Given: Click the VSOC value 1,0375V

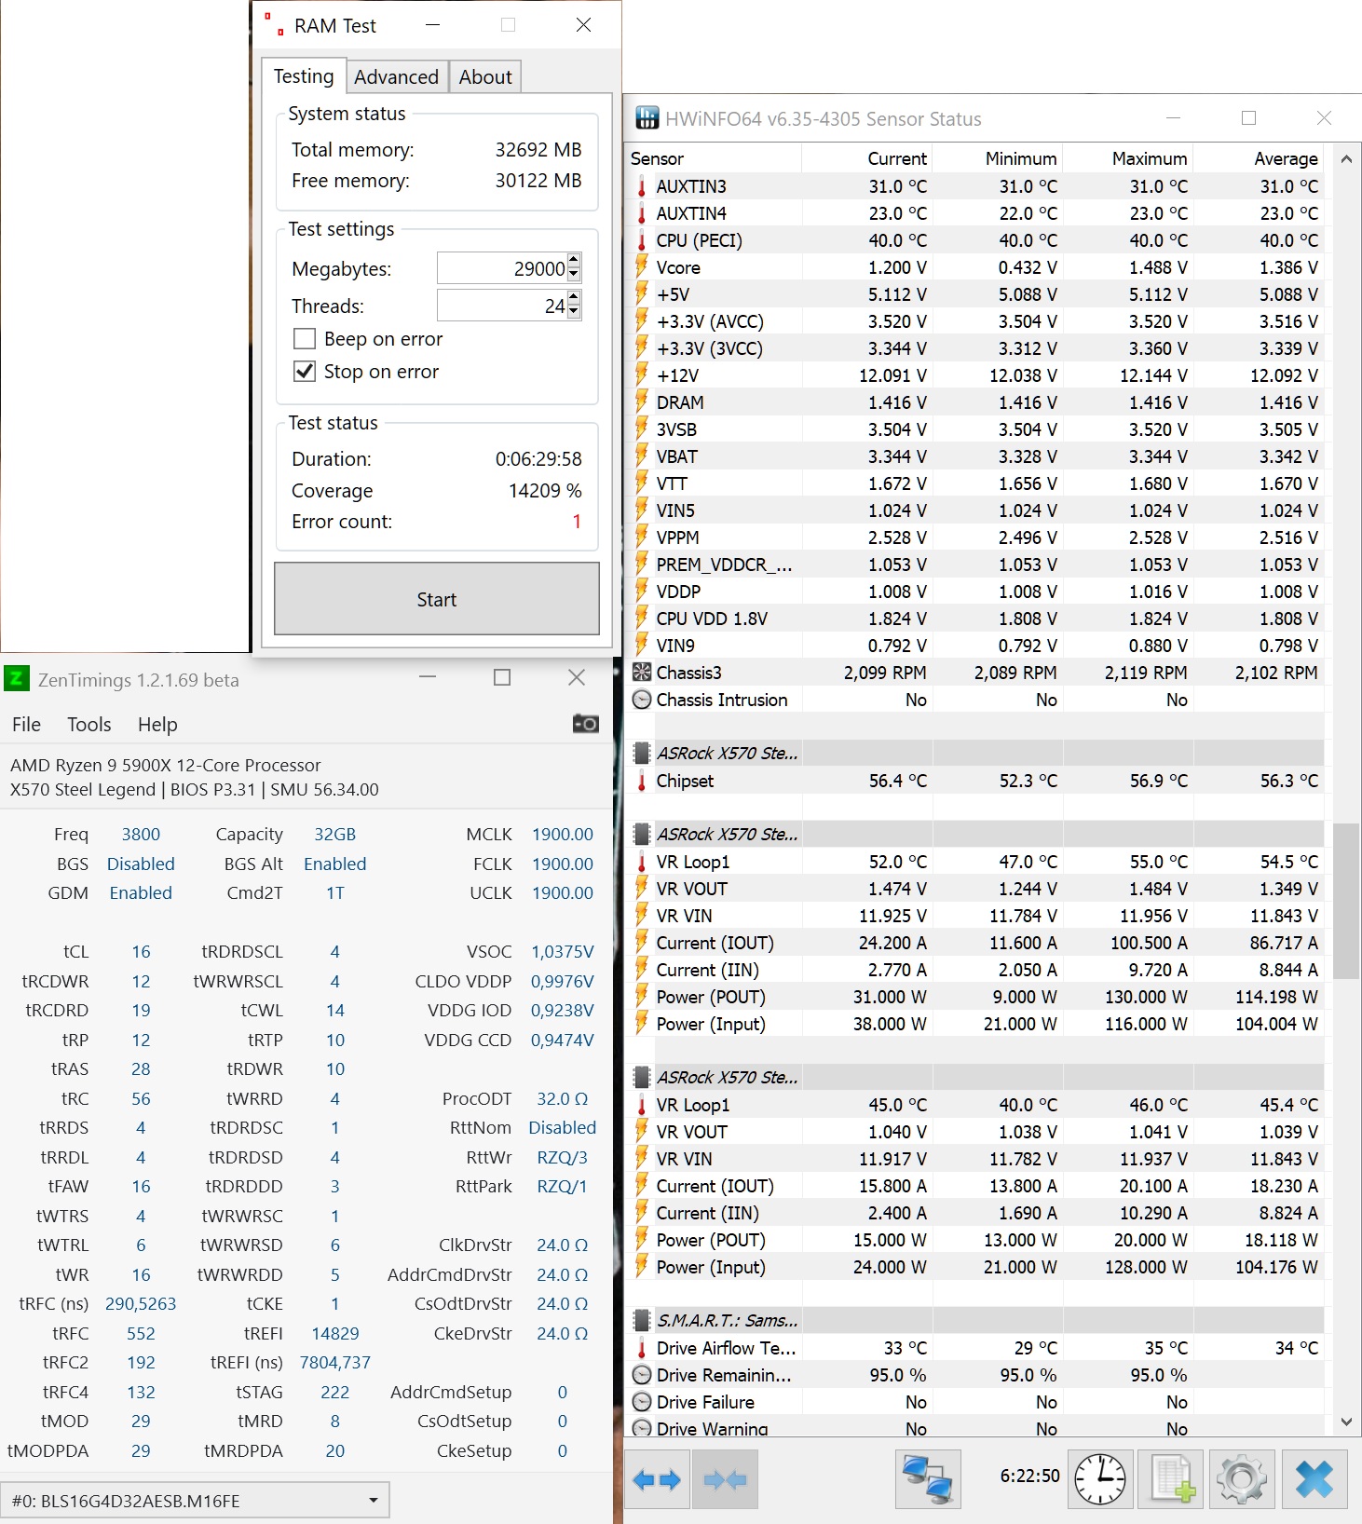Looking at the screenshot, I should [562, 952].
